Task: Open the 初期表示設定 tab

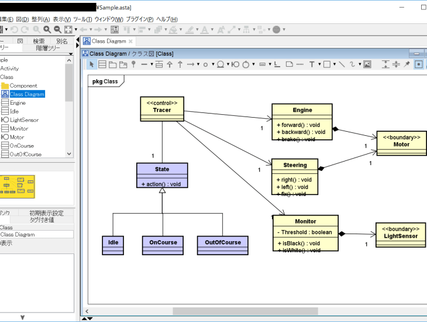Action: point(46,213)
